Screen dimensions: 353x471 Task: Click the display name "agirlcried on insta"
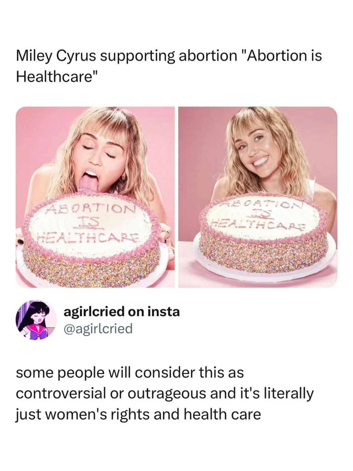pyautogui.click(x=122, y=312)
